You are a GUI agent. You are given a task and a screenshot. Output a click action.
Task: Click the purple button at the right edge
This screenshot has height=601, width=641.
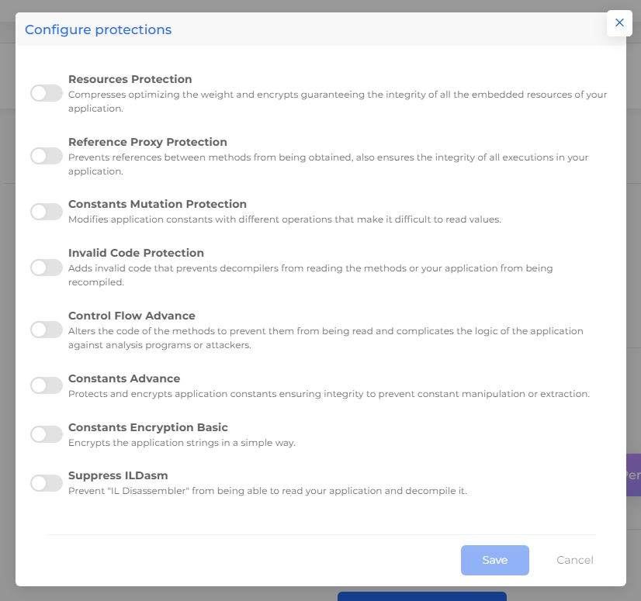[x=634, y=475]
